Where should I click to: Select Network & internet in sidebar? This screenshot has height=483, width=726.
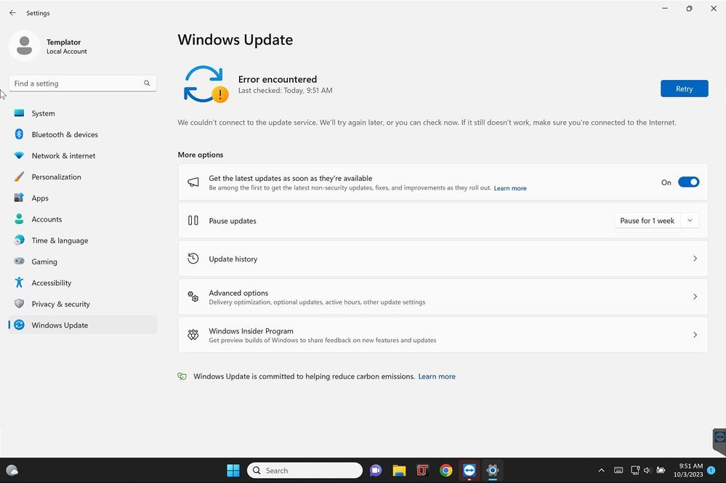click(82, 156)
